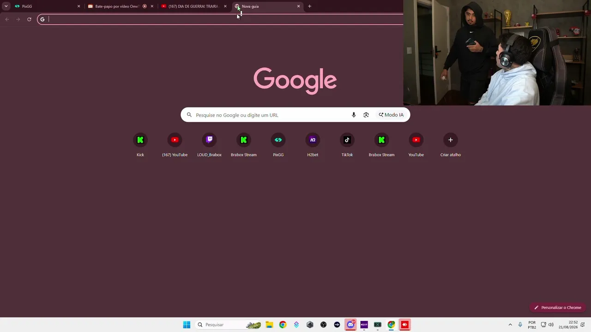This screenshot has height=332, width=591.
Task: Go back with the back arrow
Action: point(7,19)
